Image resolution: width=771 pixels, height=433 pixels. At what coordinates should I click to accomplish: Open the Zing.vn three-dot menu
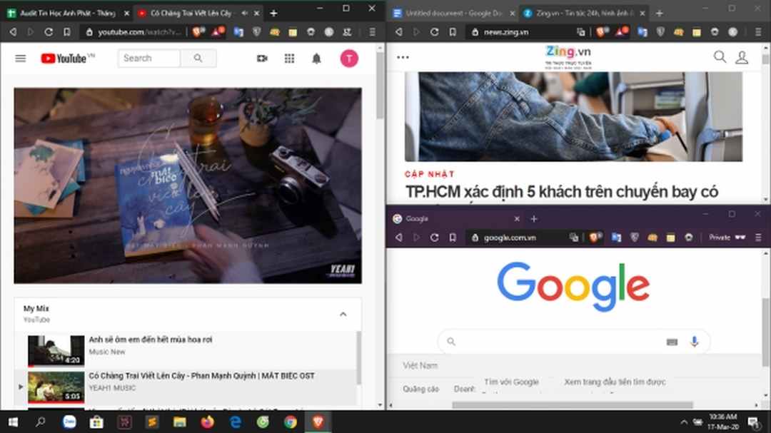(403, 58)
